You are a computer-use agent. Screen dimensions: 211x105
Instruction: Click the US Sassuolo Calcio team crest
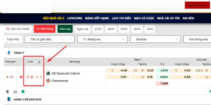pyautogui.click(x=48, y=73)
